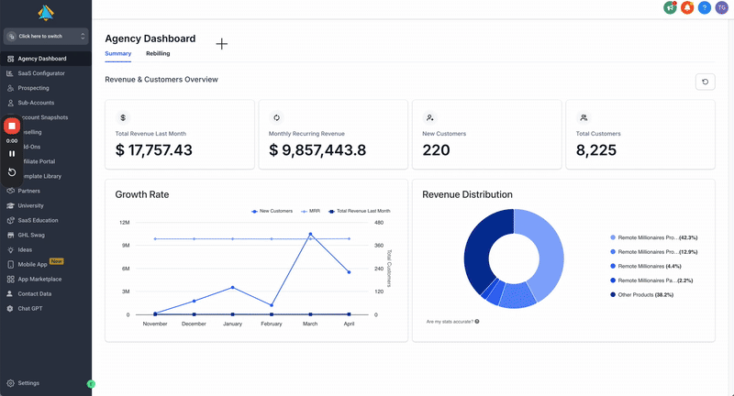
Task: Stop the recording with the red button
Action: [x=12, y=126]
